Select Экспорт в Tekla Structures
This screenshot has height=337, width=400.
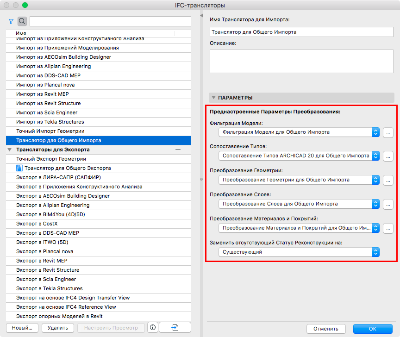coord(99,288)
